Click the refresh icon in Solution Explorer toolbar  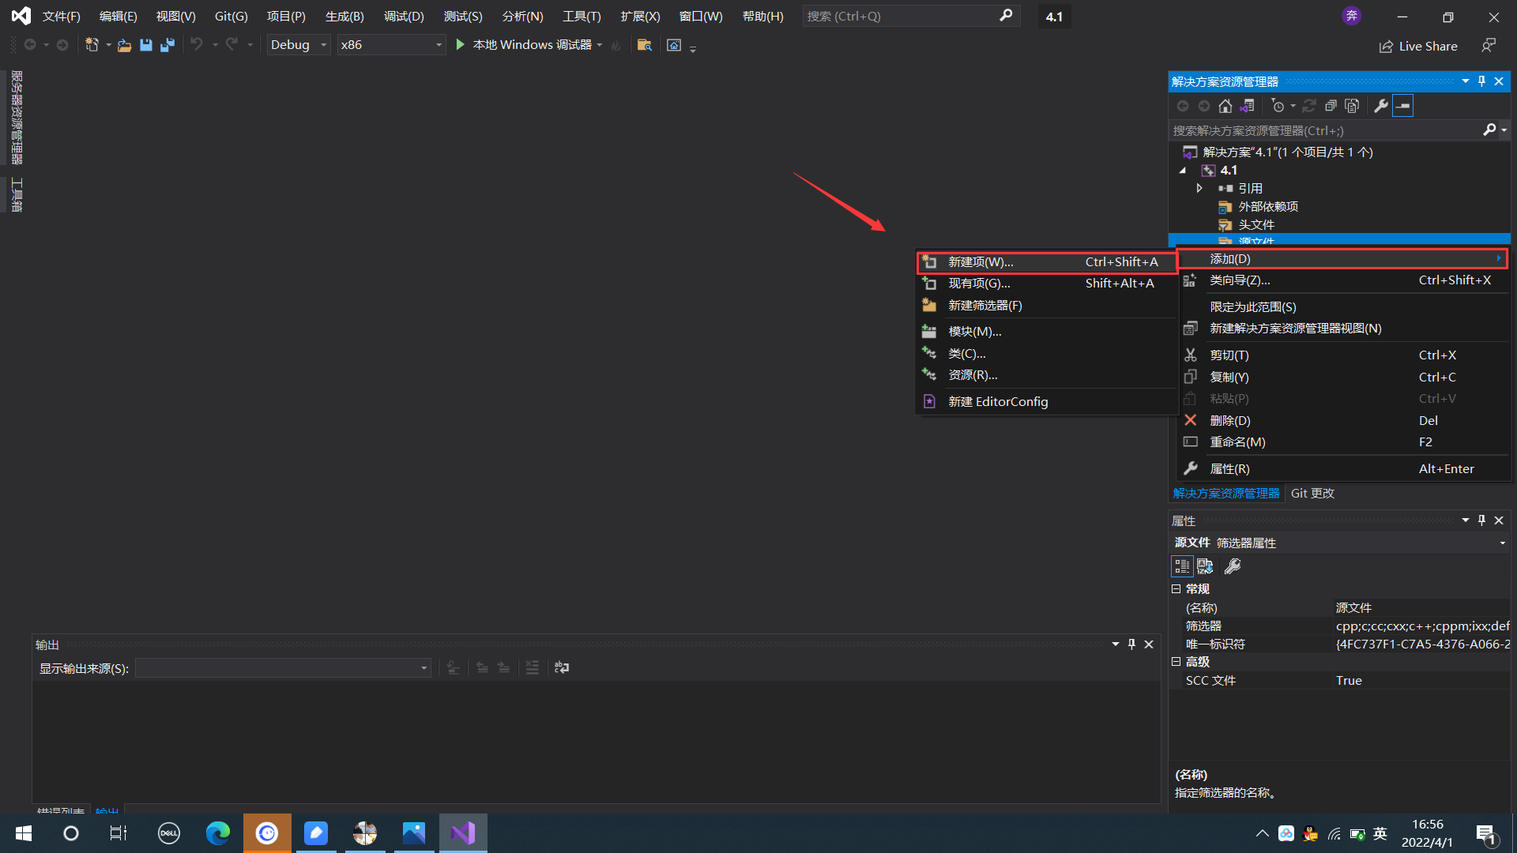coord(1308,105)
